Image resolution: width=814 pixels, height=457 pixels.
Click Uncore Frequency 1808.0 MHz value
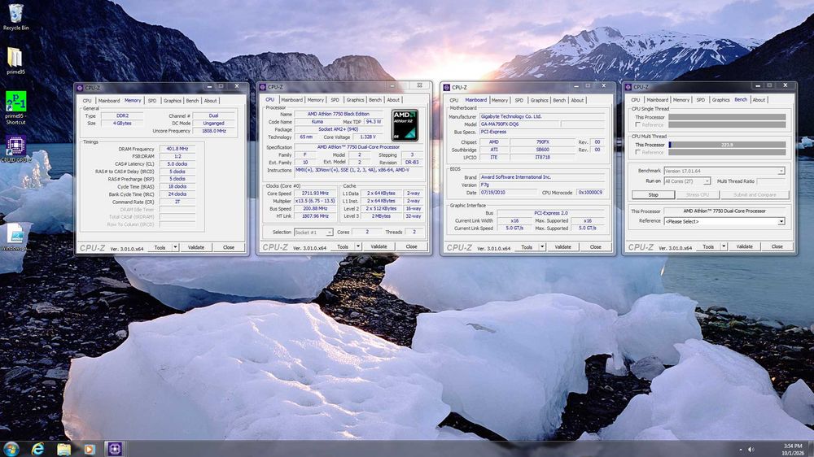point(213,131)
